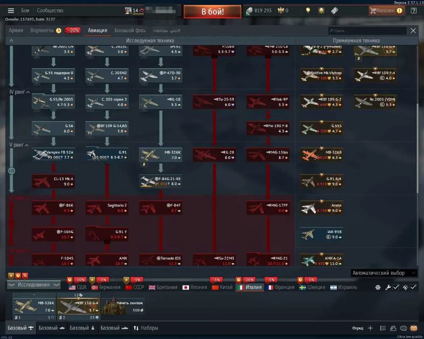The image size is (424, 339).
Task: Open the Магазин store button
Action: (x=387, y=11)
